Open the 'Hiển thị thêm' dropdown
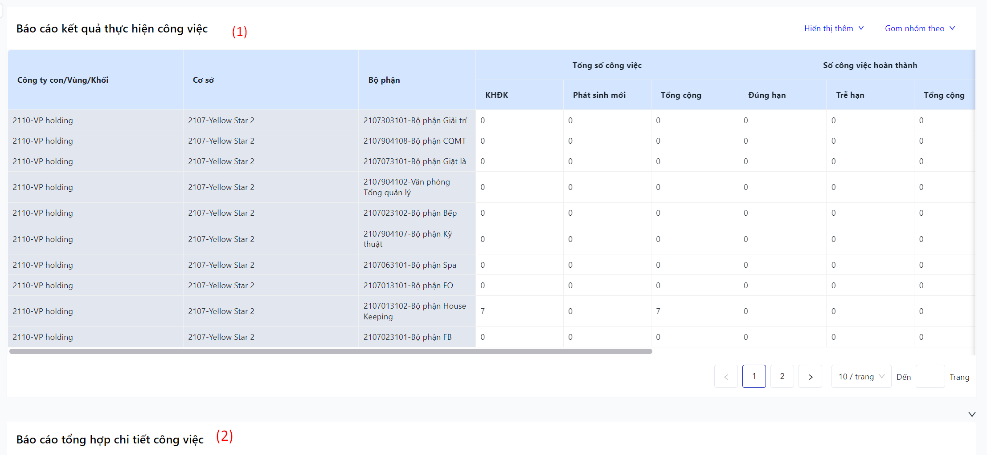 coord(833,28)
